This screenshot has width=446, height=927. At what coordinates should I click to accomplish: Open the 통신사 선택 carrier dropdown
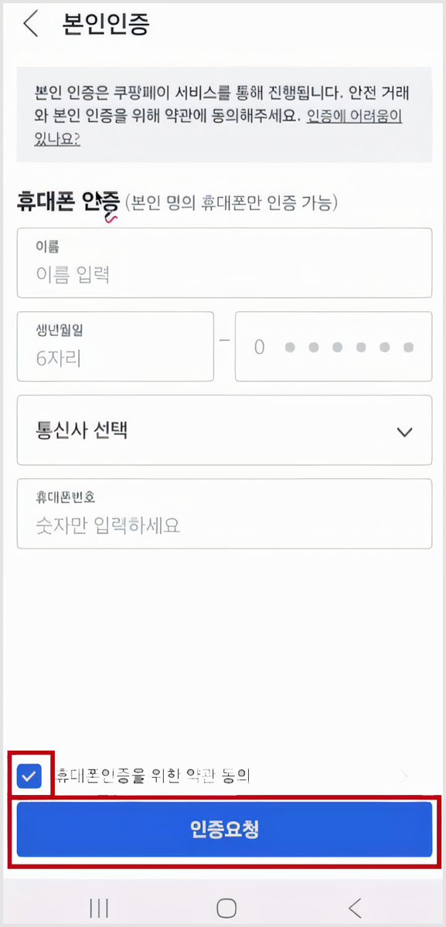pos(224,431)
